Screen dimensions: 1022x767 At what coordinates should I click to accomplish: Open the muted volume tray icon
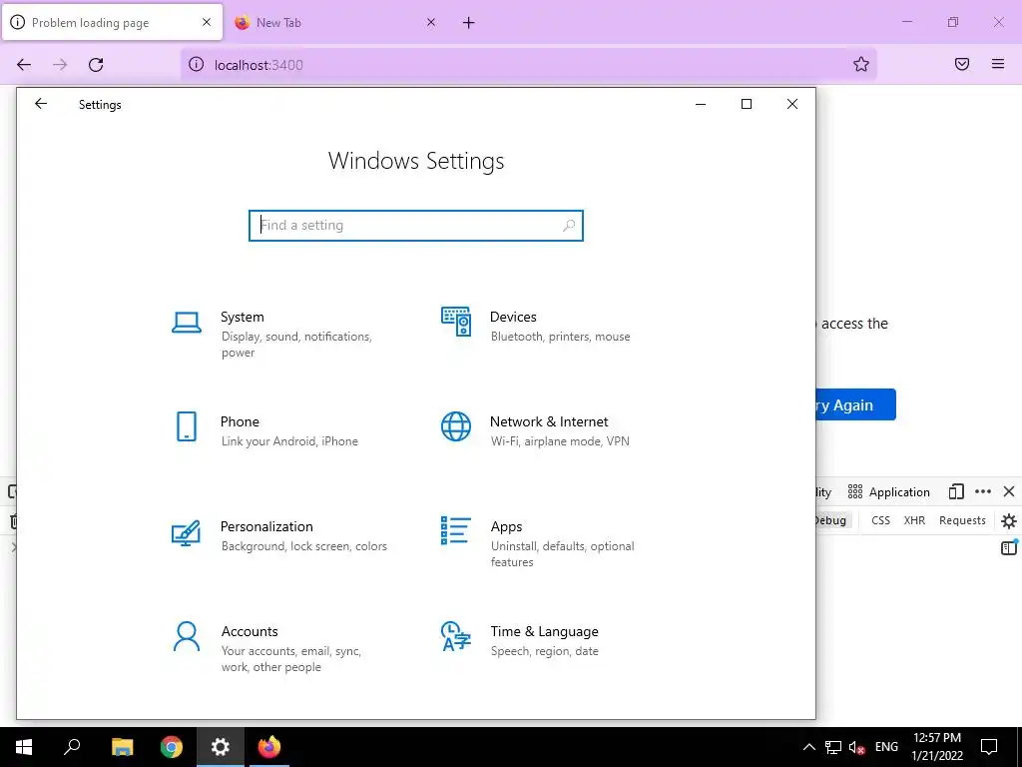[x=857, y=747]
